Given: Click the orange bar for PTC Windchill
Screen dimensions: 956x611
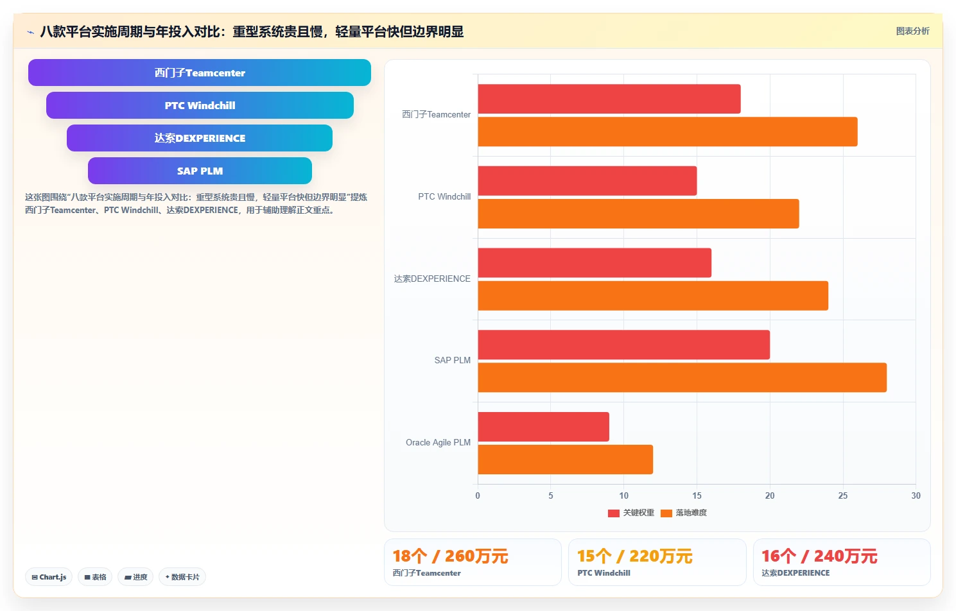Looking at the screenshot, I should click(638, 214).
